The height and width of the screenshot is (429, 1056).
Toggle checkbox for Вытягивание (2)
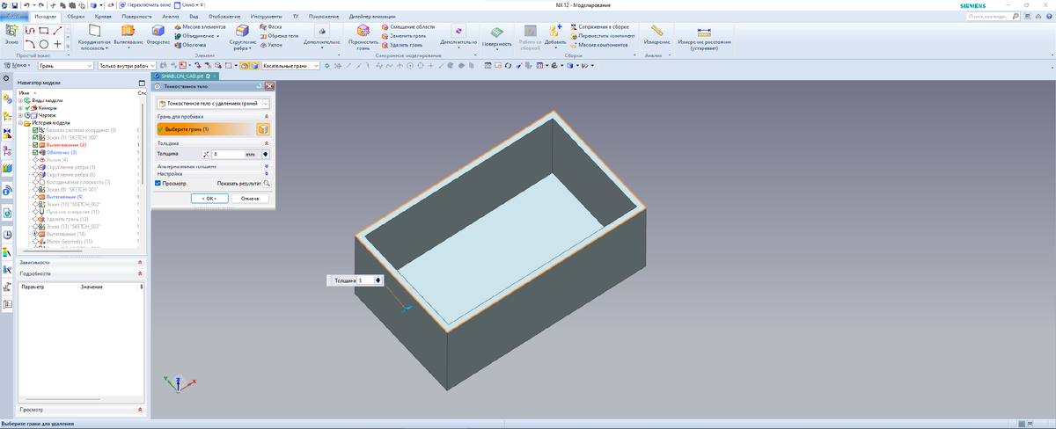tap(35, 145)
